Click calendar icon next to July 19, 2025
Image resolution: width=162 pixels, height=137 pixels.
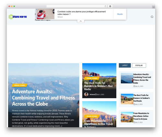coord(134,86)
